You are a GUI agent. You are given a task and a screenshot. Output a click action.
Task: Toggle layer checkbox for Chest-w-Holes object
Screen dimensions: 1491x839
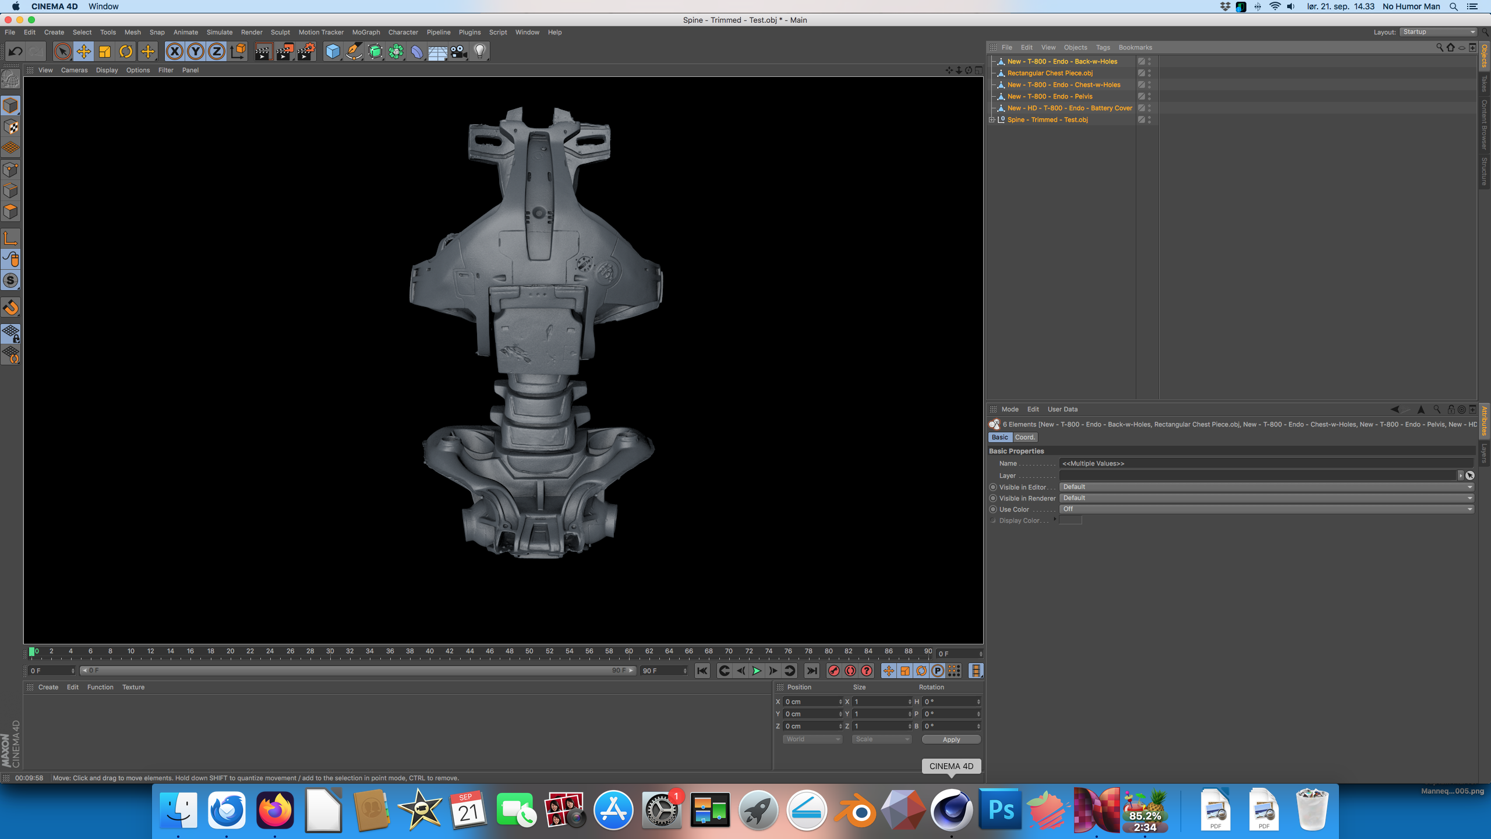click(x=1142, y=84)
